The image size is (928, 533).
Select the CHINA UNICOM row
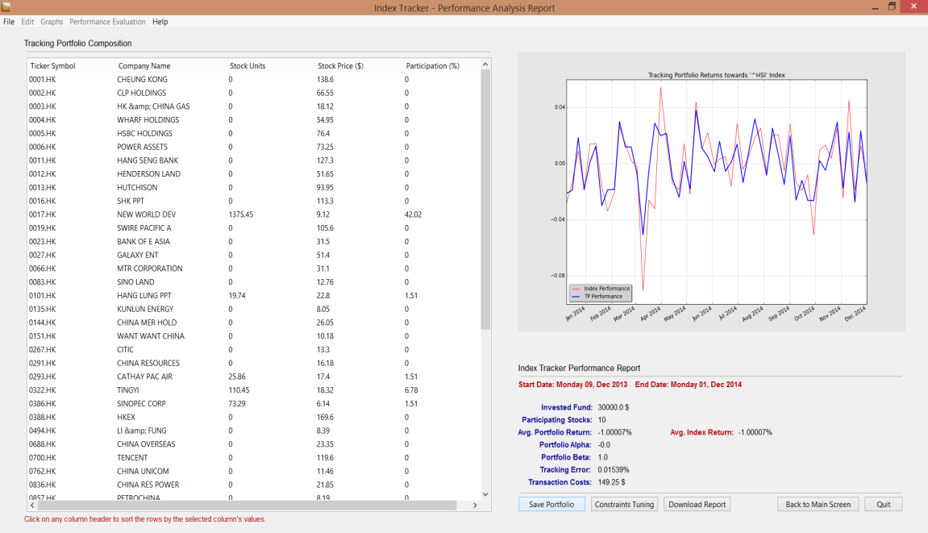(253, 472)
